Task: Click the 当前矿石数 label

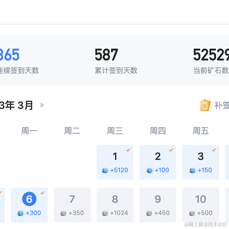Action: 211,71
